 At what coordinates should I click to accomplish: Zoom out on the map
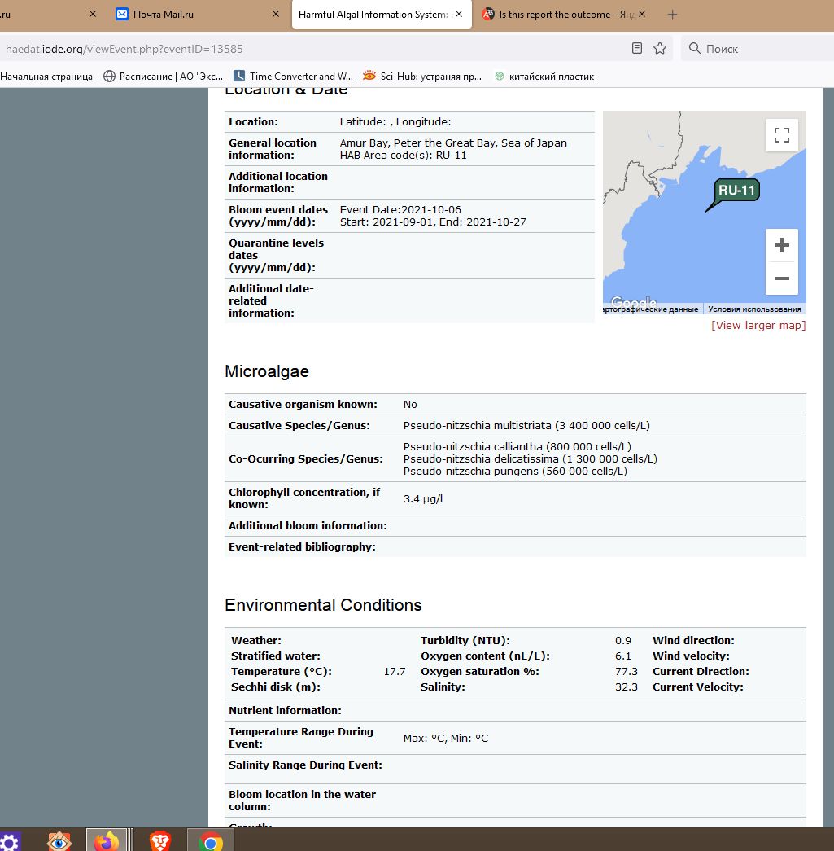point(781,279)
